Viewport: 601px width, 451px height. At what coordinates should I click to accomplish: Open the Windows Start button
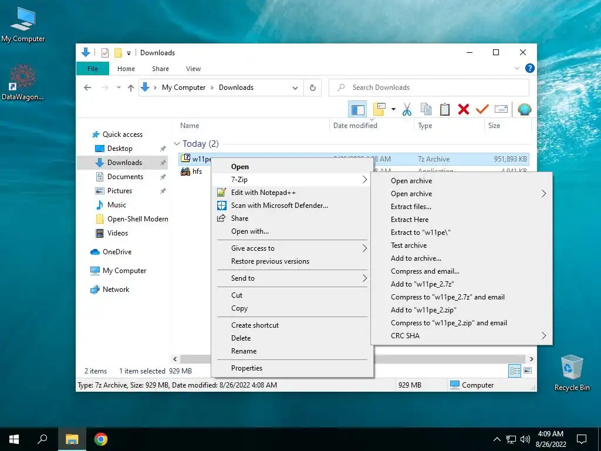[x=14, y=439]
